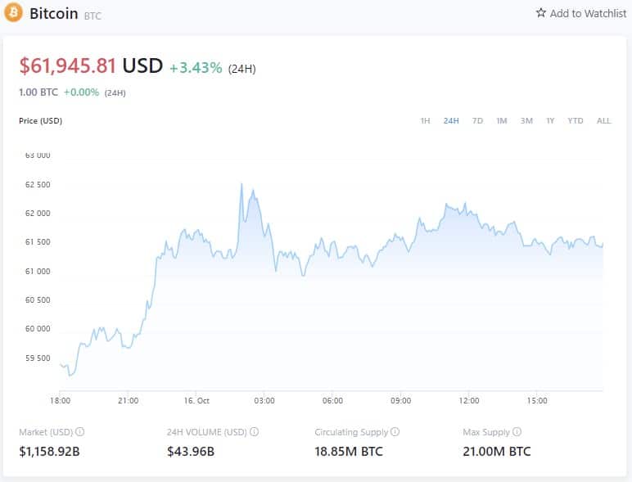The width and height of the screenshot is (632, 482).
Task: Click the 62 000 y-axis label
Action: [x=38, y=214]
